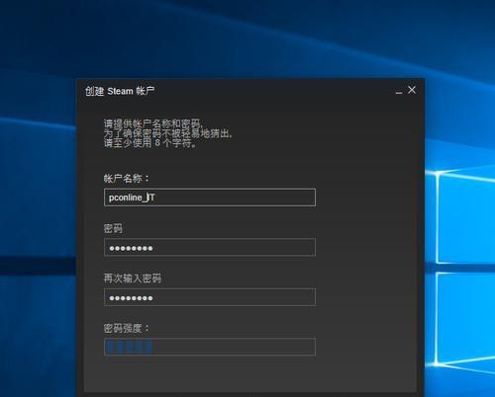The width and height of the screenshot is (495, 397).
Task: Click the 请至少使用 8 个字符 instruction line
Action: click(150, 143)
